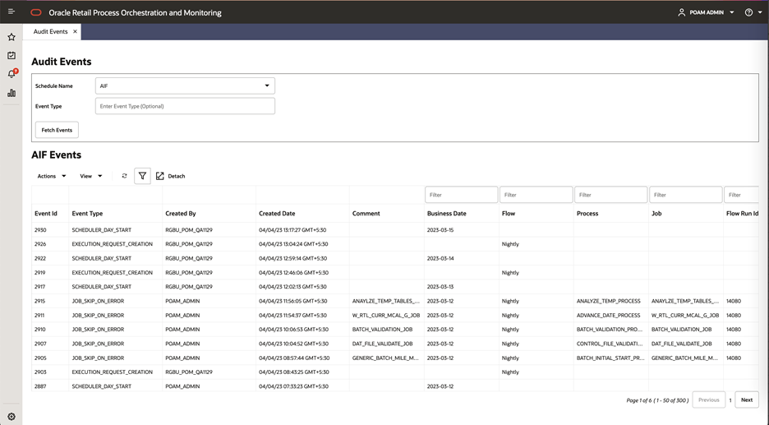Screen dimensions: 769x425
Task: Expand the POAM ADMIN user menu
Action: coord(732,12)
